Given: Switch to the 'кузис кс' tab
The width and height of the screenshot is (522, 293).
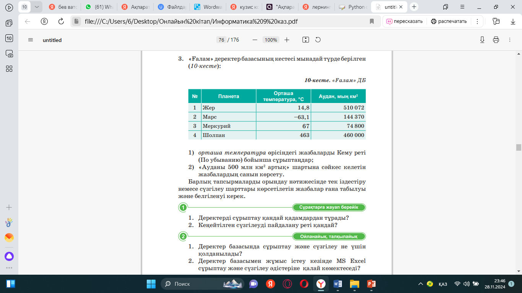Looking at the screenshot, I should (x=245, y=7).
